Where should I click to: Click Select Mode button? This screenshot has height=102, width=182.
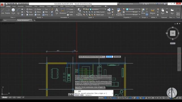[x=178, y=12]
